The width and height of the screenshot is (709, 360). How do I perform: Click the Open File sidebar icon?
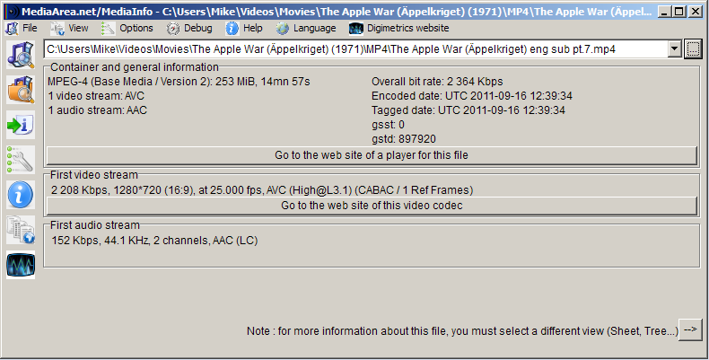[x=20, y=55]
